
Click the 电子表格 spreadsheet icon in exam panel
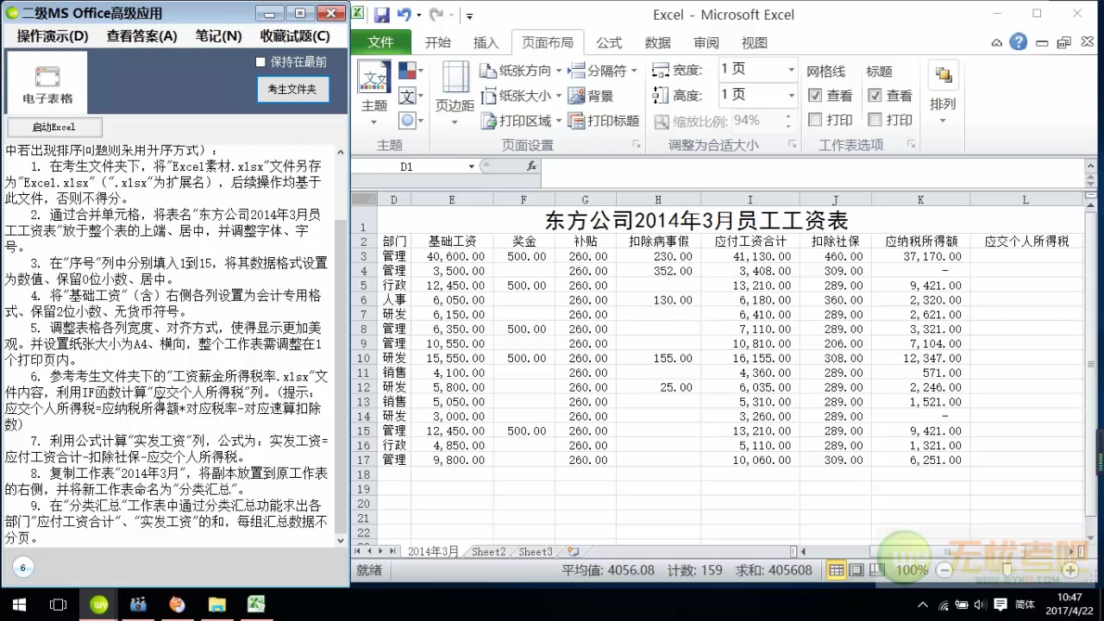click(47, 83)
